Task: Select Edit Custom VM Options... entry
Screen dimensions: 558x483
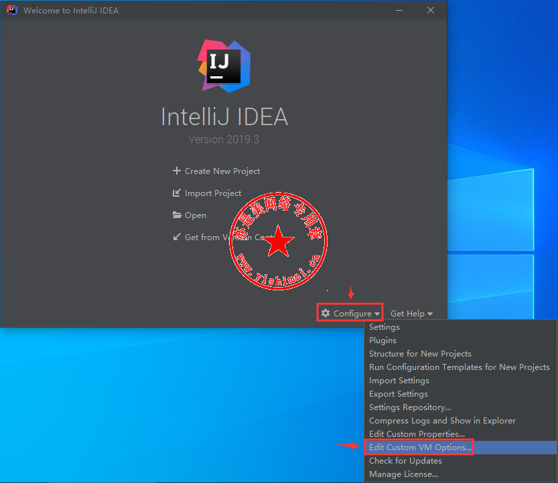Action: (x=461, y=448)
